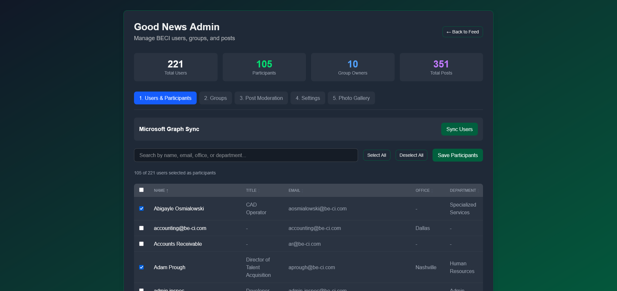Click the email aosmialowski@be-ci.com
The height and width of the screenshot is (291, 617).
[x=317, y=208]
